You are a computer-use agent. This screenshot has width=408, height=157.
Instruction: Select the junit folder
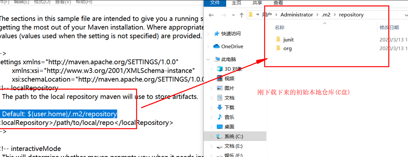[x=288, y=40]
